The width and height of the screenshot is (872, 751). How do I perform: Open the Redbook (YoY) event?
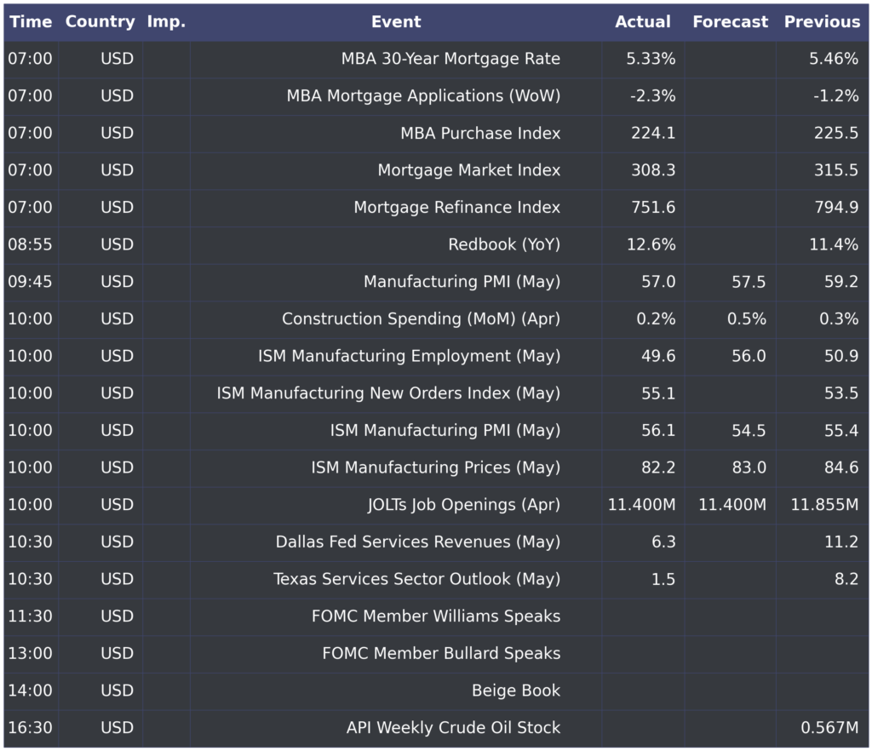tap(504, 244)
